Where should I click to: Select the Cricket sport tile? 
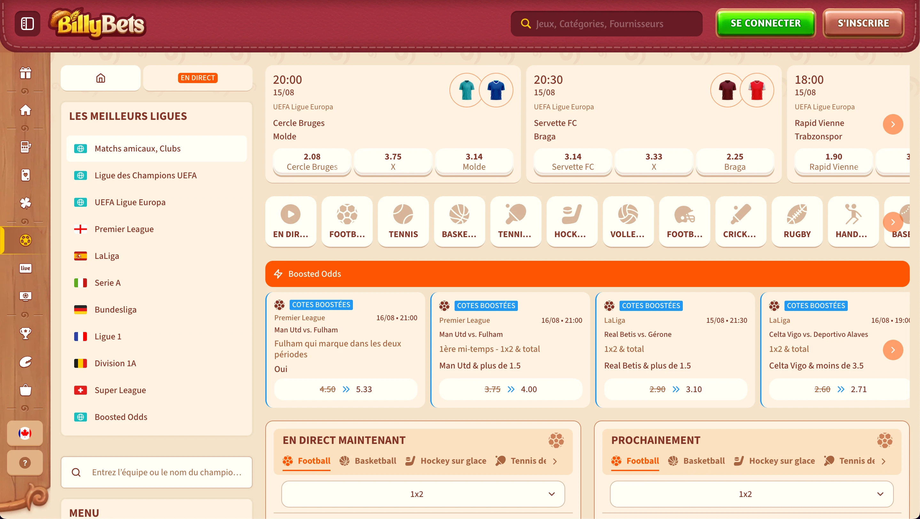741,221
